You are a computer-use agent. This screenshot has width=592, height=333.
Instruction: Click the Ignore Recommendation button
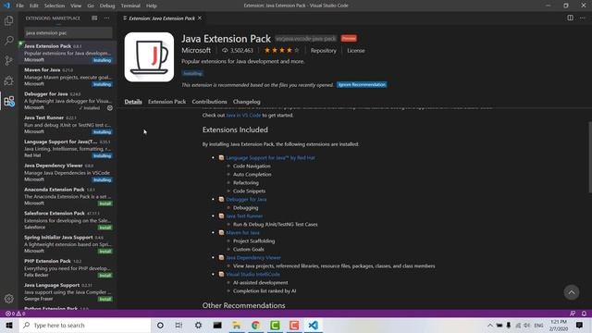pos(362,84)
